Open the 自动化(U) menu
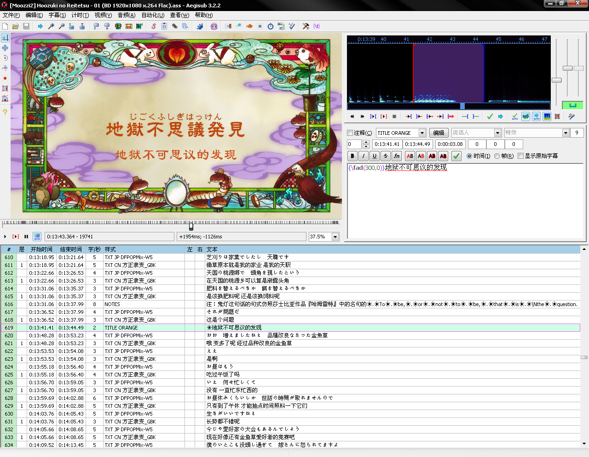Viewport: 589px width, 457px height. 153,15
